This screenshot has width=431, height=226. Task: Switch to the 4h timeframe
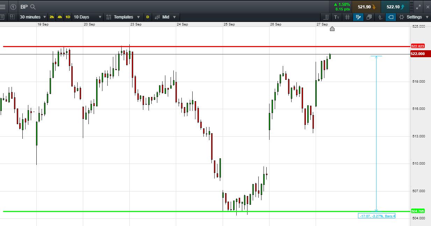[60, 17]
